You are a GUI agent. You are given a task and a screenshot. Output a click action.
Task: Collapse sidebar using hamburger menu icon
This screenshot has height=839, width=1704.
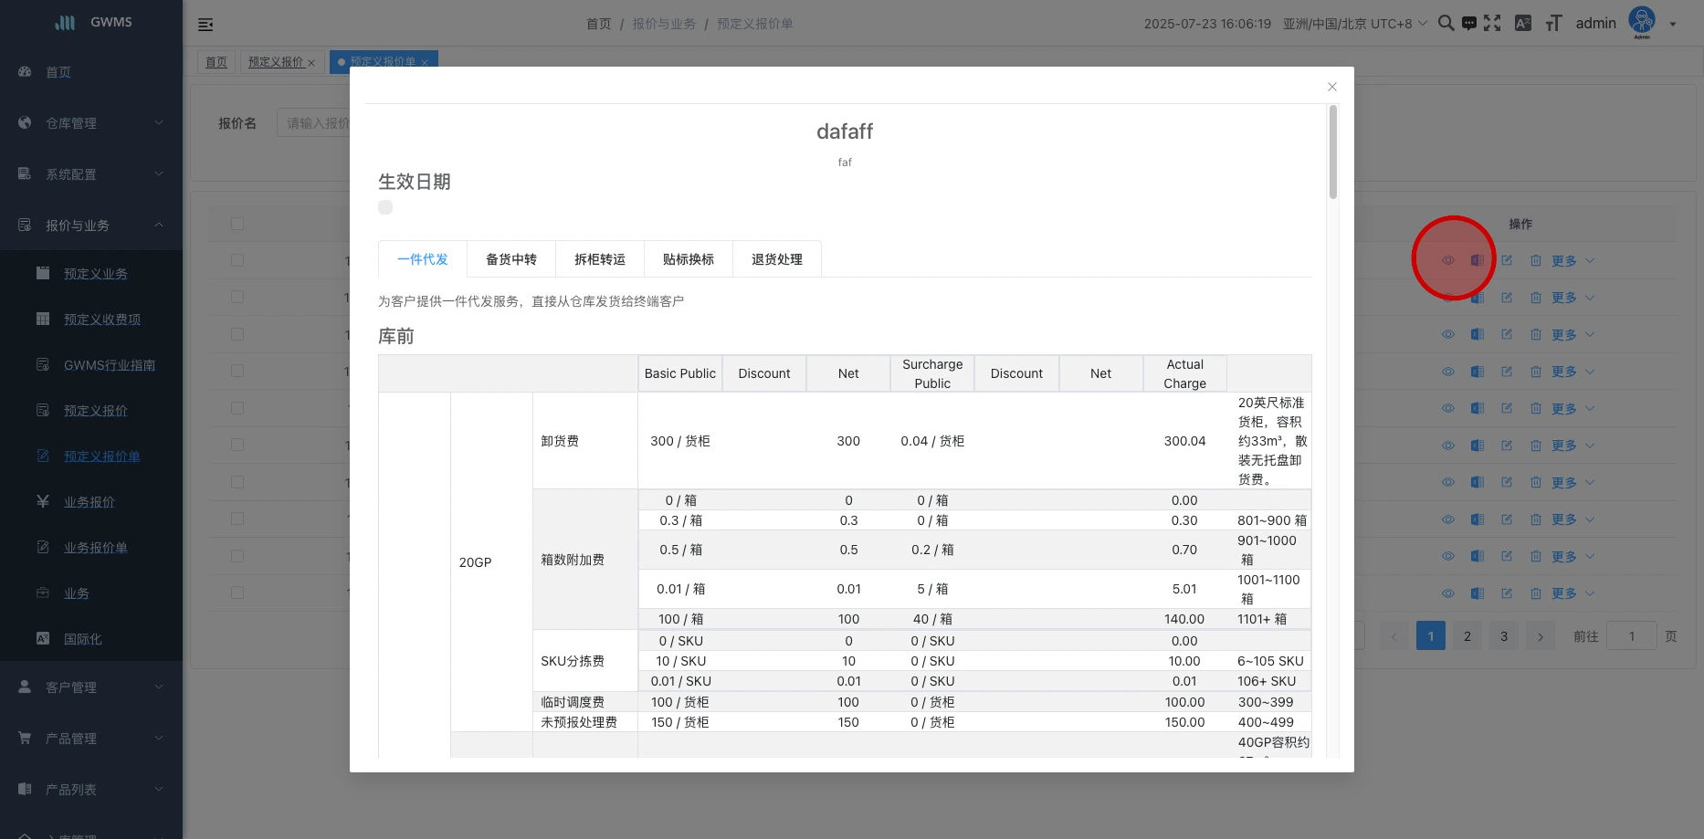(x=205, y=25)
